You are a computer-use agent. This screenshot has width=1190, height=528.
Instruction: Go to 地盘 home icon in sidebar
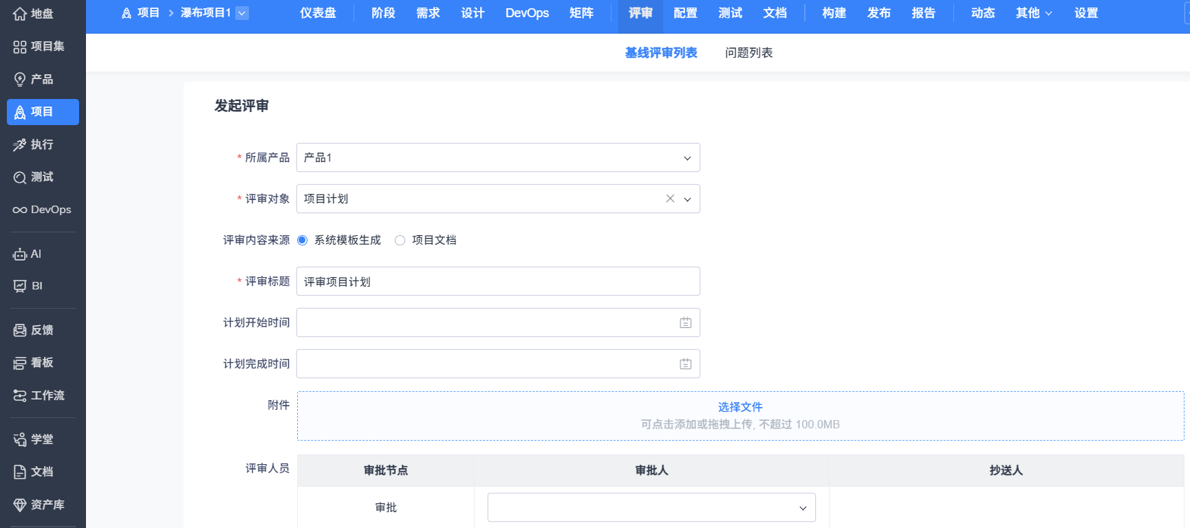[20, 14]
